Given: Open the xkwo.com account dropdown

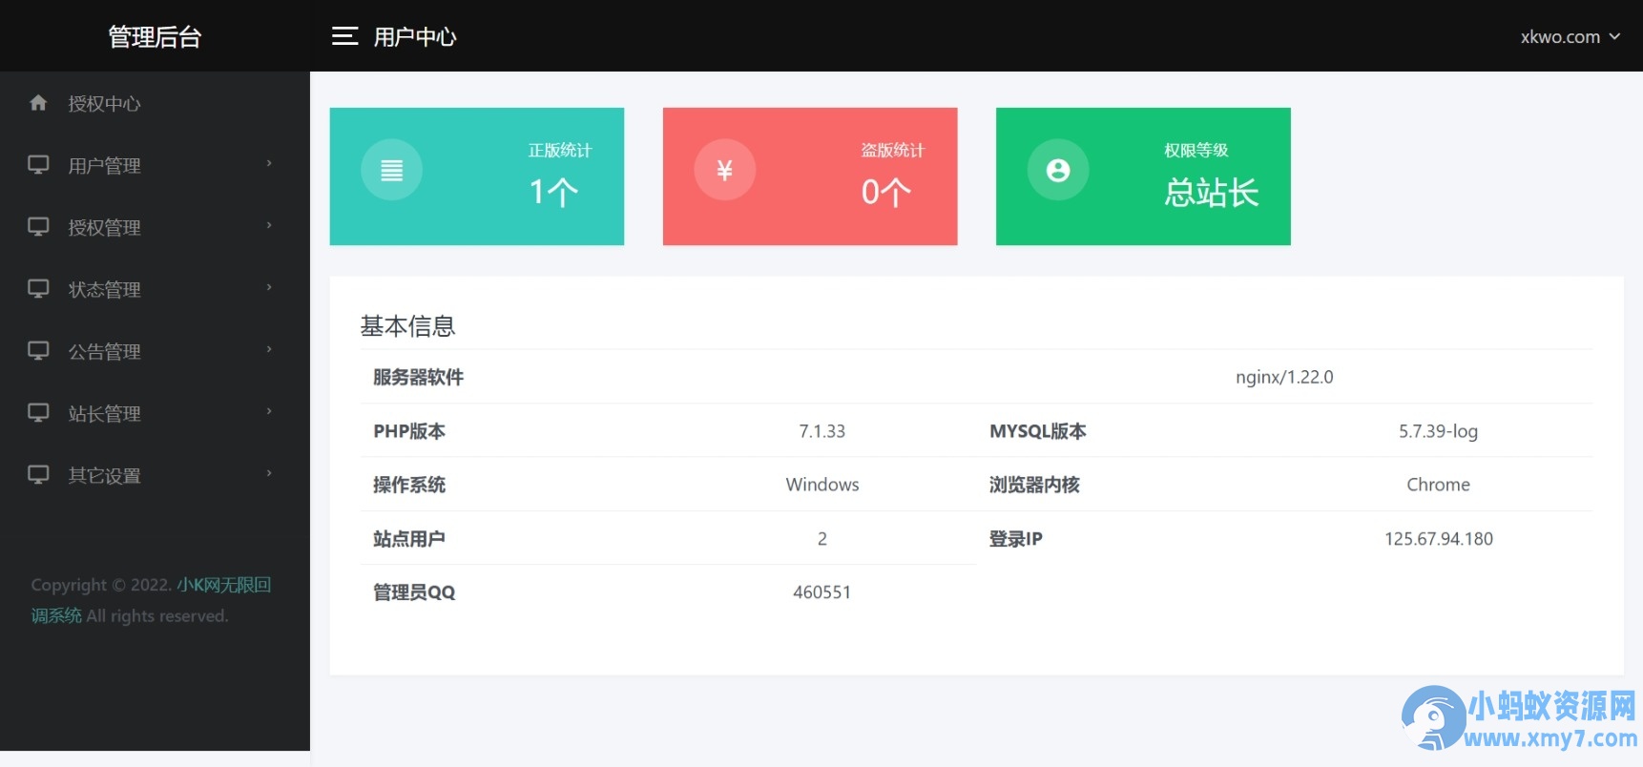Looking at the screenshot, I should 1570,36.
